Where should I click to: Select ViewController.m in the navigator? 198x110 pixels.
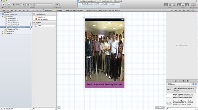[16, 25]
